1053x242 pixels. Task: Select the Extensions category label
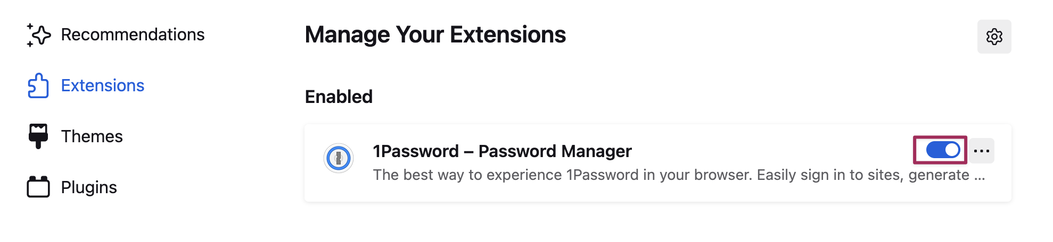coord(103,86)
